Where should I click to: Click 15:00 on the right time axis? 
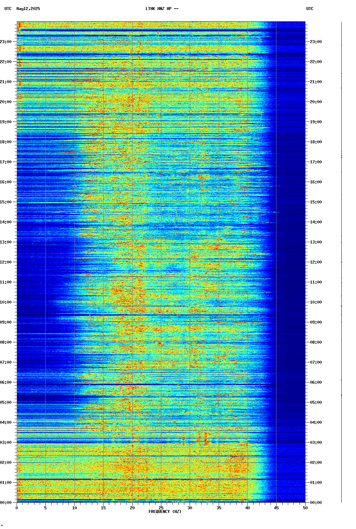316,202
